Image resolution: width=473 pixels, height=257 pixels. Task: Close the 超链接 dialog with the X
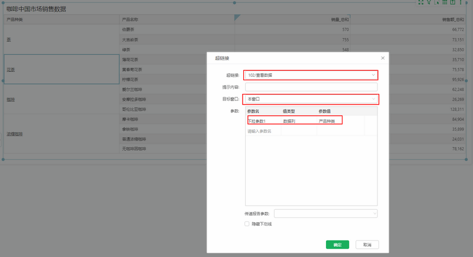coord(383,58)
